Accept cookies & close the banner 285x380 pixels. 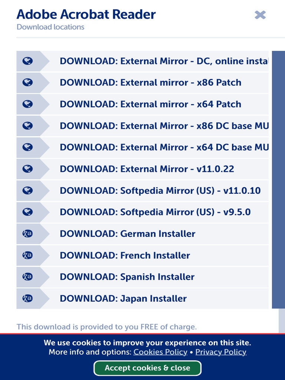(x=147, y=368)
